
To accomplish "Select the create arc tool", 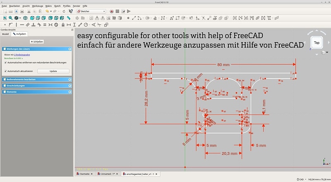I will tap(139, 18).
